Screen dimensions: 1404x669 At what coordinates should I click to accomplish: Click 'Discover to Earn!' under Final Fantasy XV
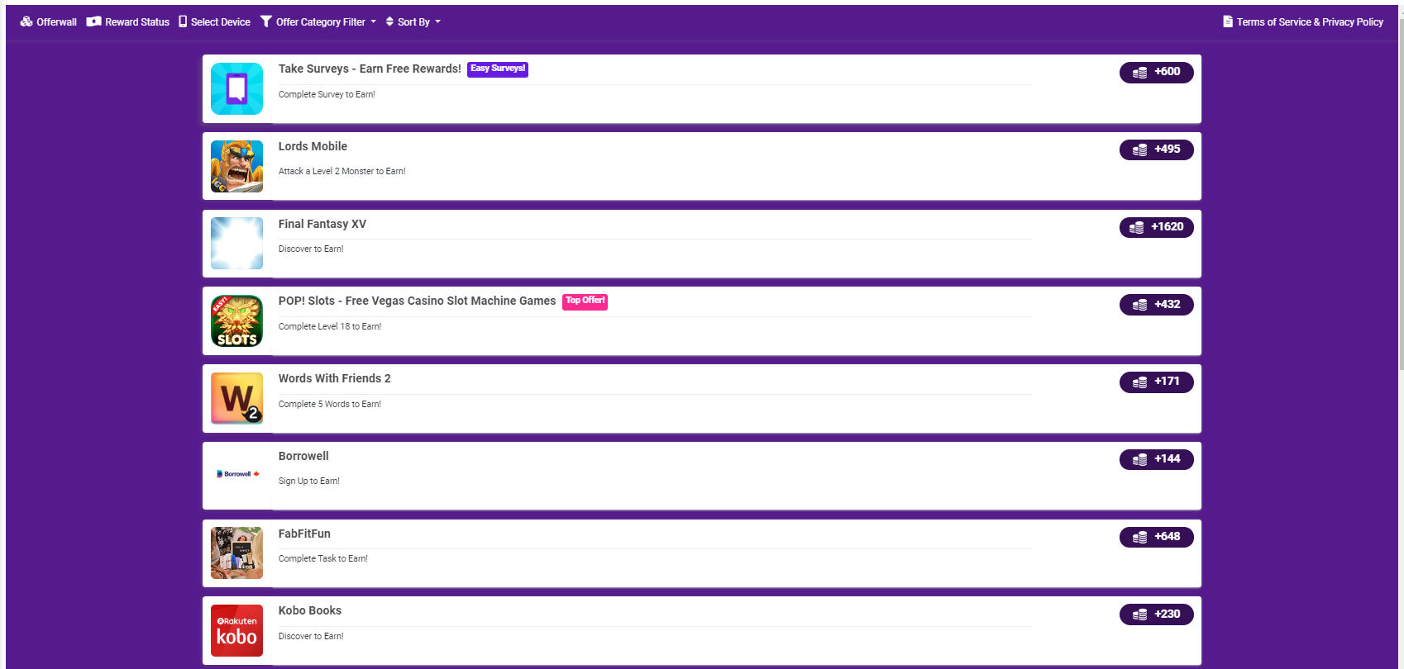[x=311, y=249]
